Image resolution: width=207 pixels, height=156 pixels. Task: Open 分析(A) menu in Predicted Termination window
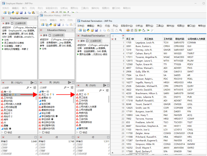(x=139, y=26)
